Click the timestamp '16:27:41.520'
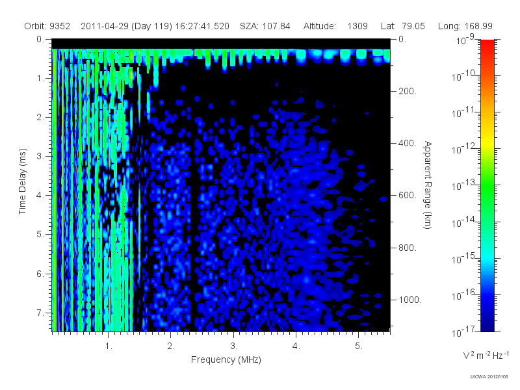 pyautogui.click(x=202, y=26)
